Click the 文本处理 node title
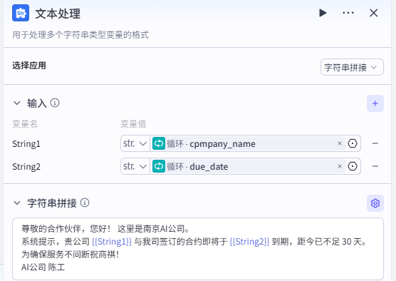The height and width of the screenshot is (281, 396). point(58,14)
